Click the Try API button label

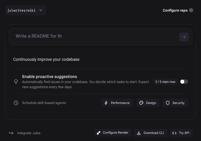point(184,133)
